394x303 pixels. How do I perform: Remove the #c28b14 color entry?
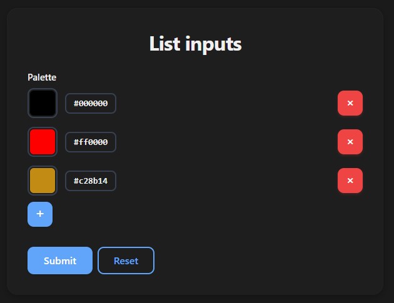click(350, 181)
